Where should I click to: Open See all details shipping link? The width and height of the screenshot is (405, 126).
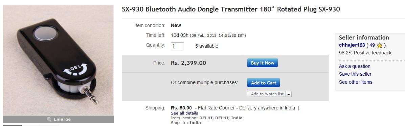pos(184,113)
